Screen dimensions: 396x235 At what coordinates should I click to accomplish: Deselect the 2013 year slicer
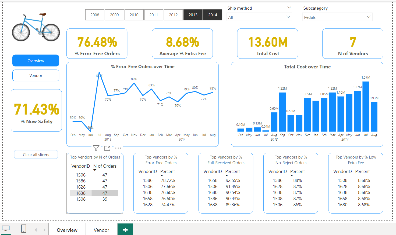(x=193, y=15)
